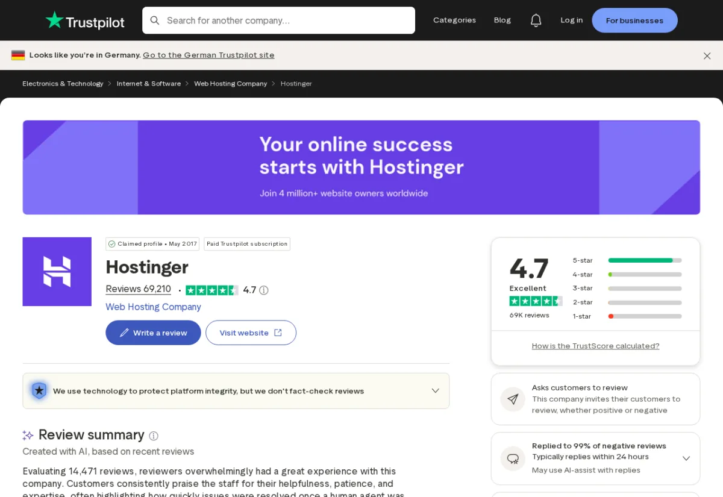
Task: Click the Trustpilot logo
Action: coord(85,20)
